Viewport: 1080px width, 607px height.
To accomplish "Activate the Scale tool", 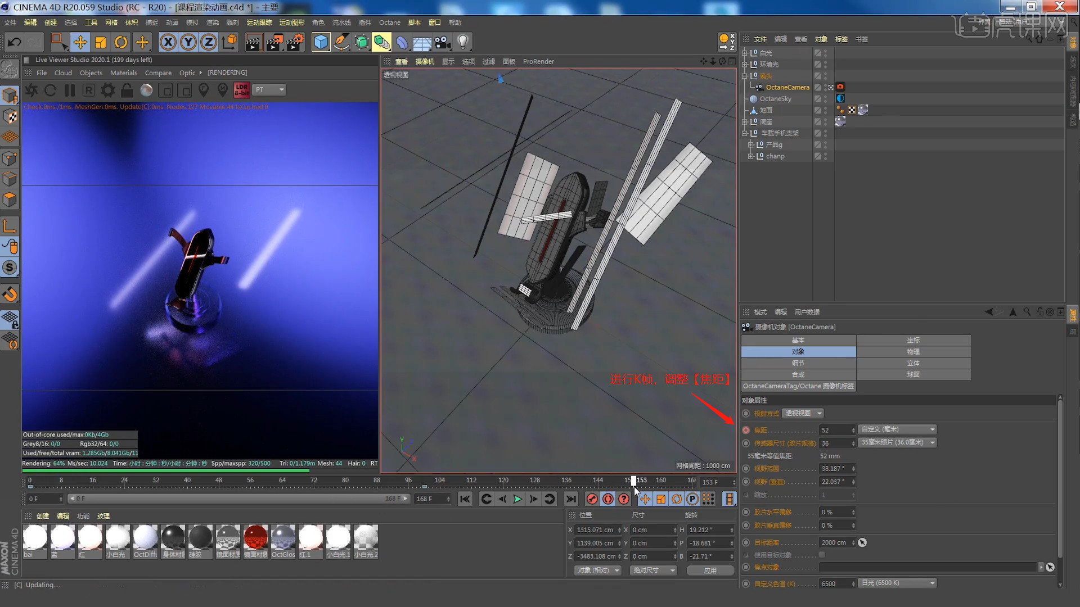I will tap(101, 42).
